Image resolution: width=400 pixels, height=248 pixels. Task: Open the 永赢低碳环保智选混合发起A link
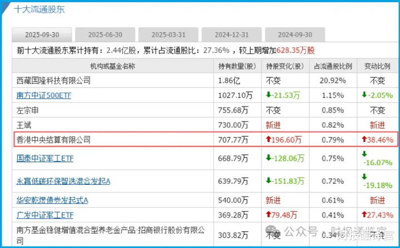pos(63,181)
